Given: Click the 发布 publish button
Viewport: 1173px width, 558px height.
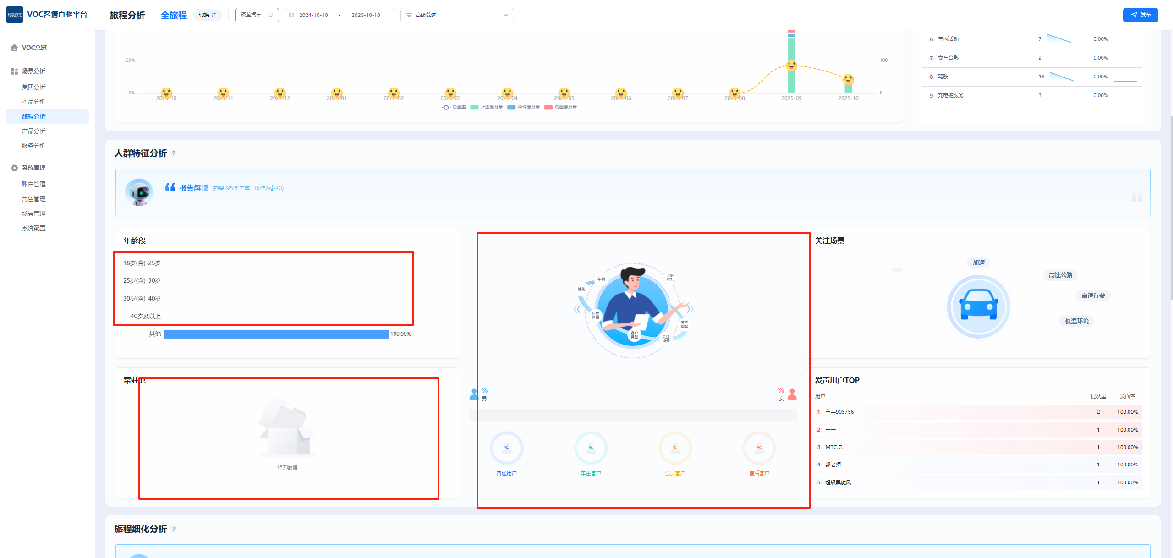Looking at the screenshot, I should pyautogui.click(x=1140, y=15).
